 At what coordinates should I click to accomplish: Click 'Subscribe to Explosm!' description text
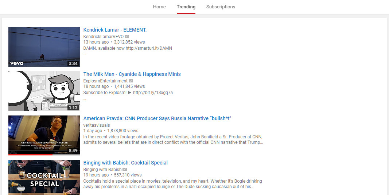[x=128, y=93]
